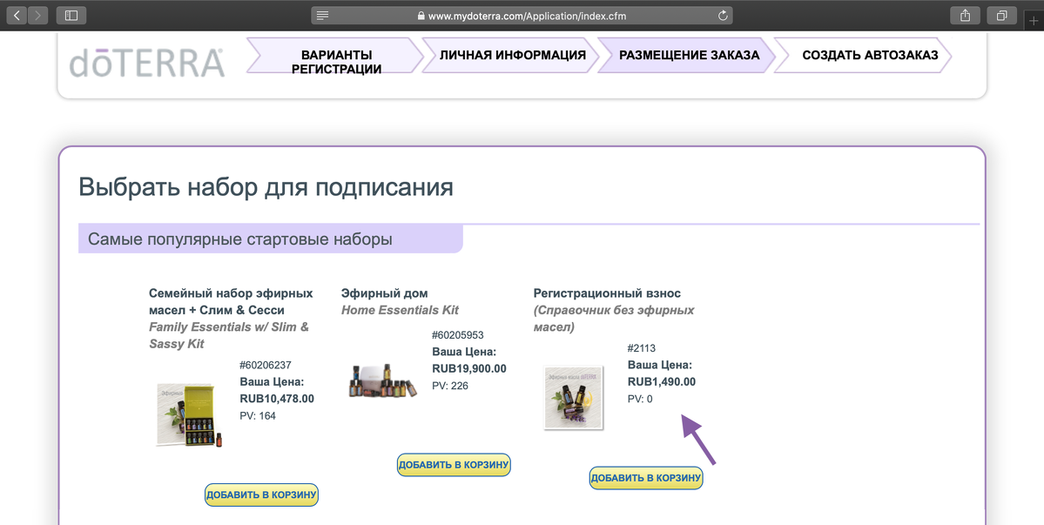Click item number #2113
Viewport: 1044px width, 525px height.
[642, 347]
